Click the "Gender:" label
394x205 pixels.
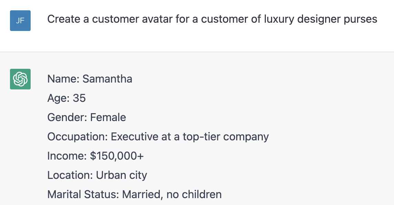(x=67, y=118)
